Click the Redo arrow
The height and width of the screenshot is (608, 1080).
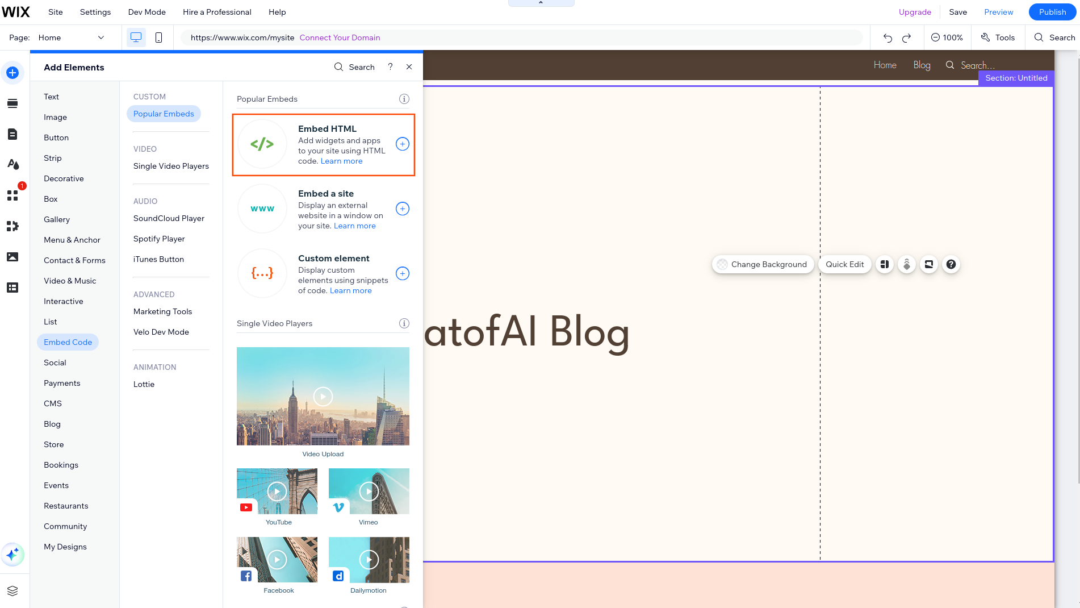907,38
